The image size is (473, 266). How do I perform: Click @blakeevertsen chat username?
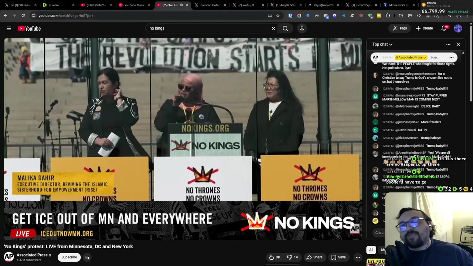(x=407, y=138)
